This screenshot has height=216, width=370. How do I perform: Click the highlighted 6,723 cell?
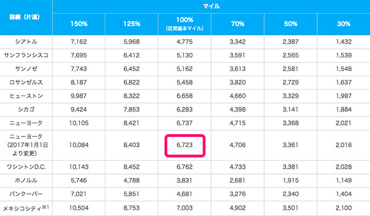coord(185,146)
